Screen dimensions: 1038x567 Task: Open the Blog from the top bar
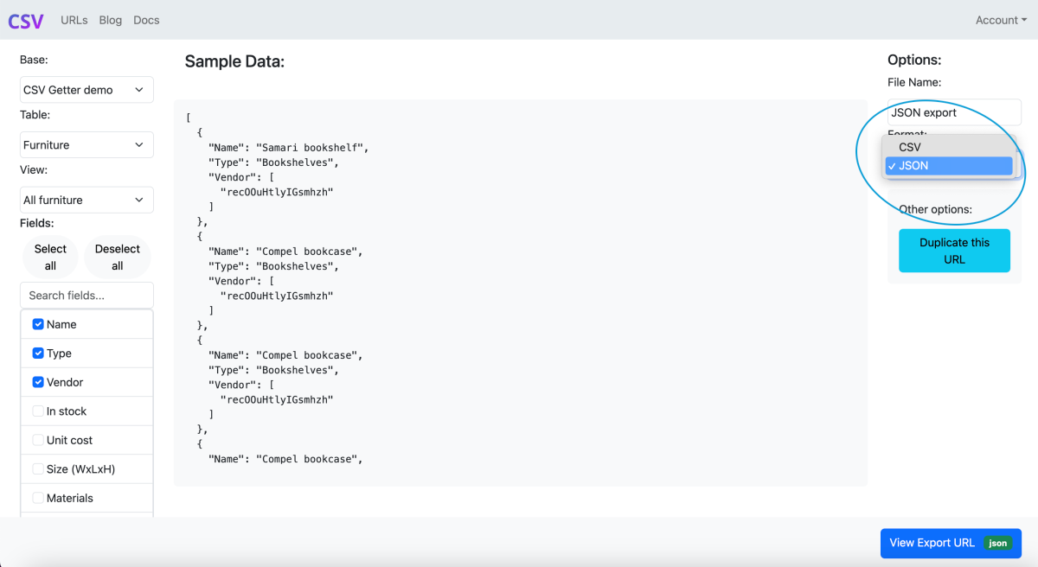(110, 20)
